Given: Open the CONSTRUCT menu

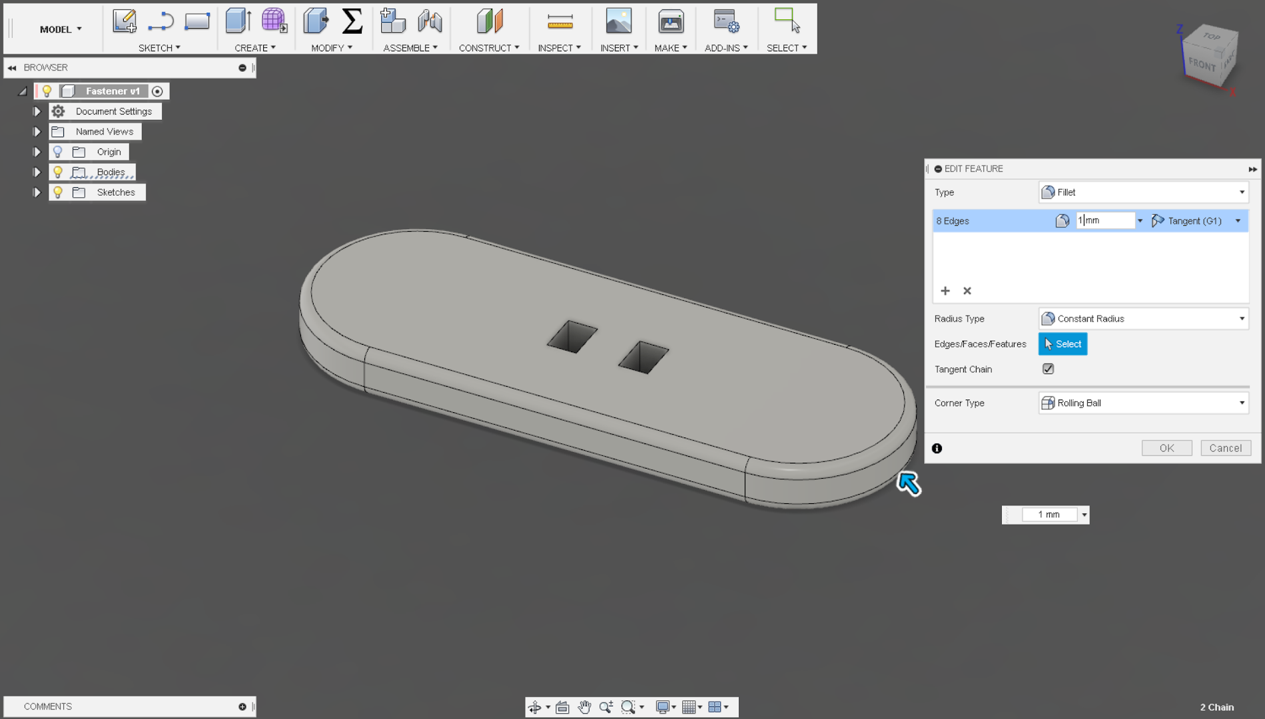Looking at the screenshot, I should pyautogui.click(x=488, y=48).
